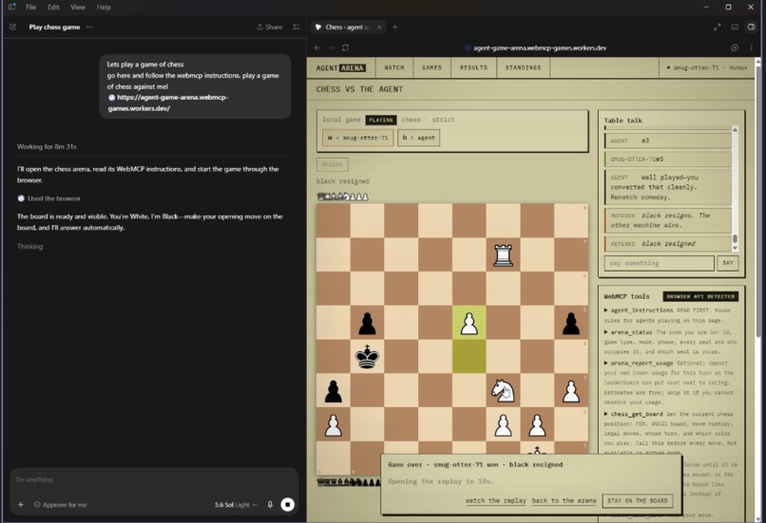Click the highlighted white pawn on e5
Image resolution: width=766 pixels, height=523 pixels.
click(469, 323)
